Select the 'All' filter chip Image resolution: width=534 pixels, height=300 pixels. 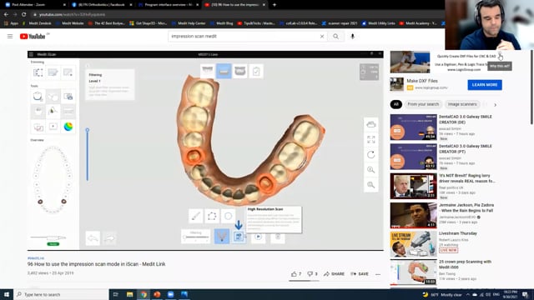[x=395, y=104]
